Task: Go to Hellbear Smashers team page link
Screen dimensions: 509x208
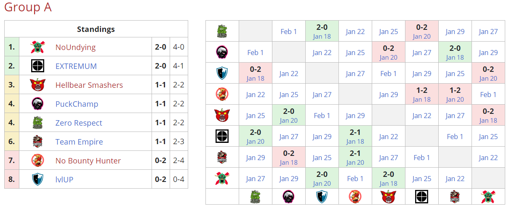Action: [89, 85]
